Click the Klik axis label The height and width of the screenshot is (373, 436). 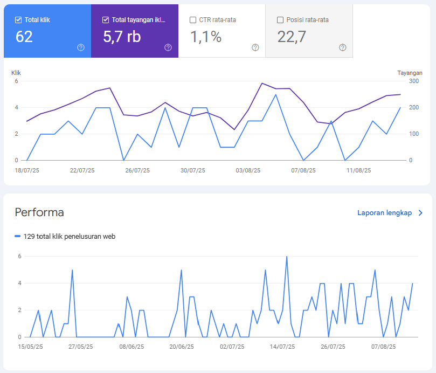coord(16,72)
